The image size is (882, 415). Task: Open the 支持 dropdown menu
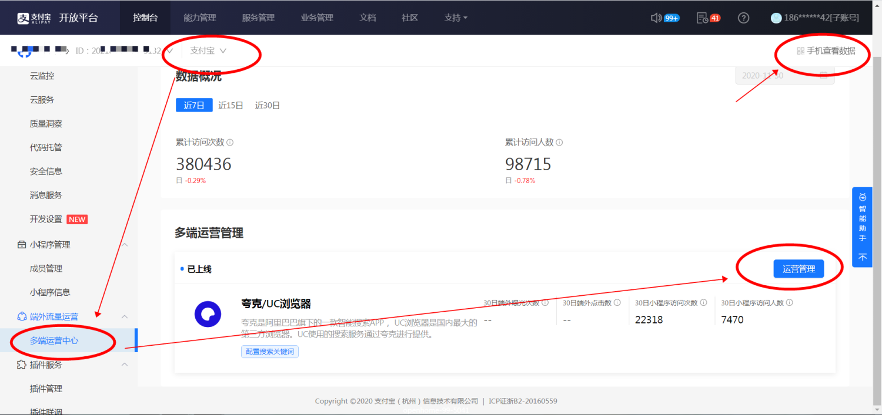(x=456, y=18)
